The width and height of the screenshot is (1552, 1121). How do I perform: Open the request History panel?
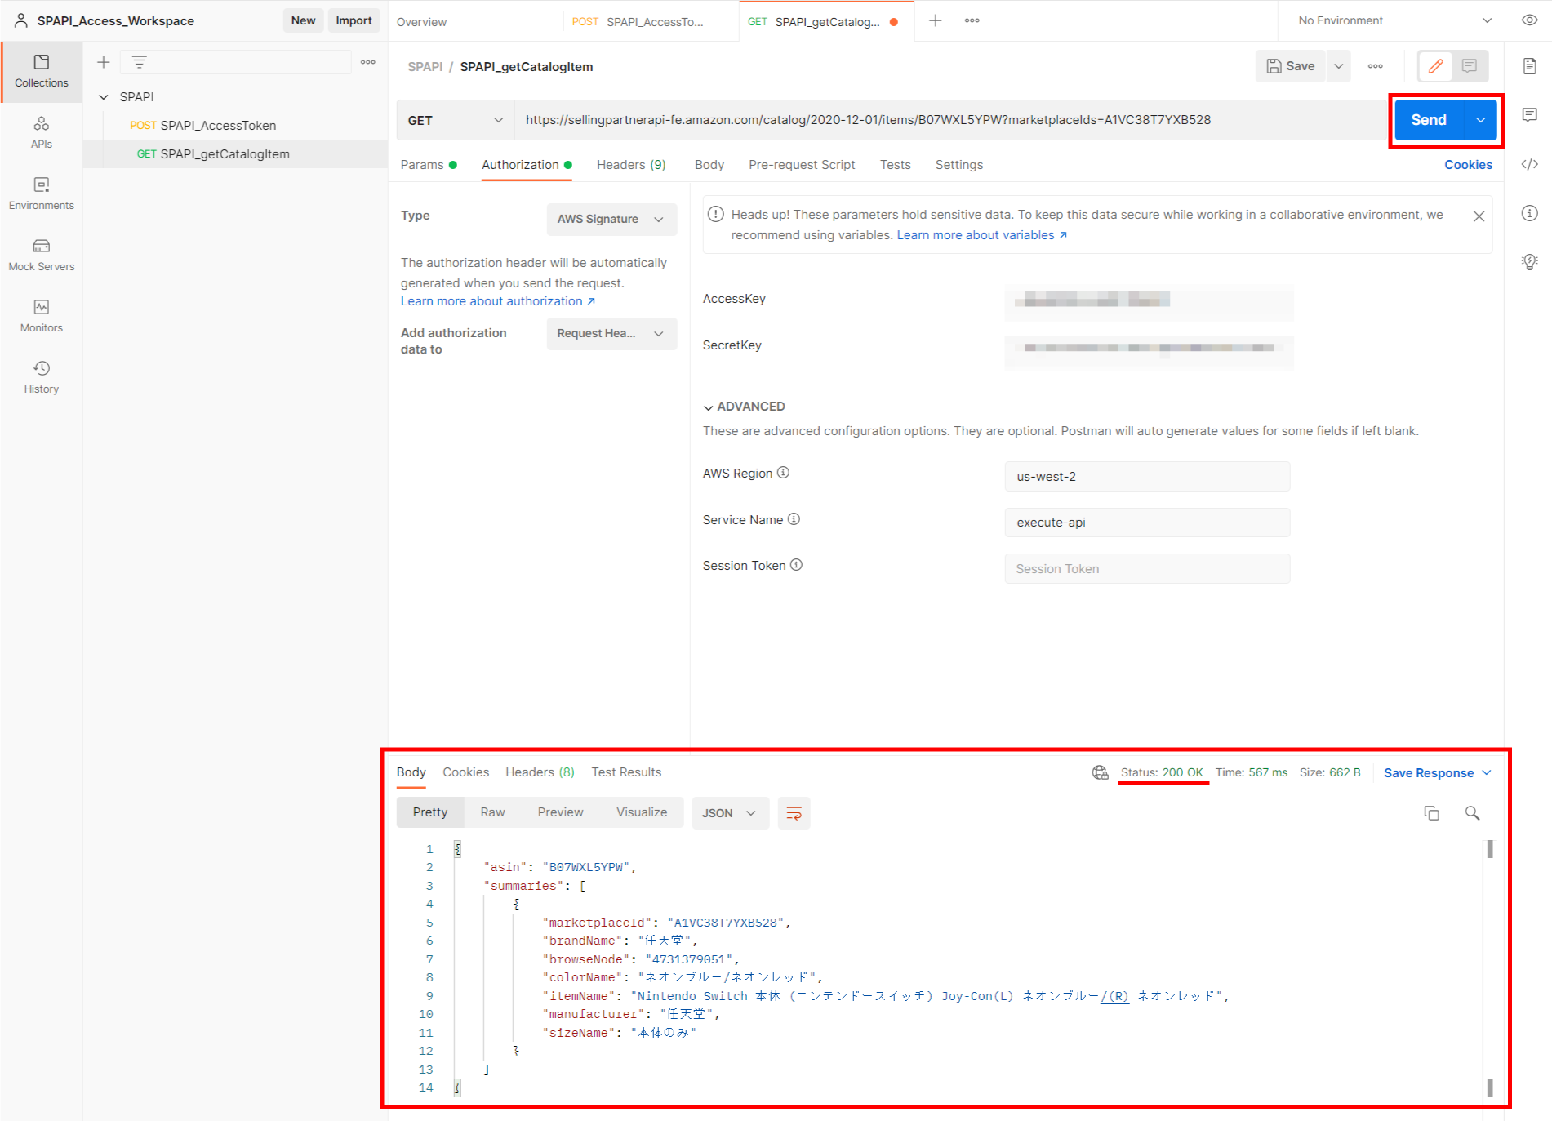coord(41,376)
